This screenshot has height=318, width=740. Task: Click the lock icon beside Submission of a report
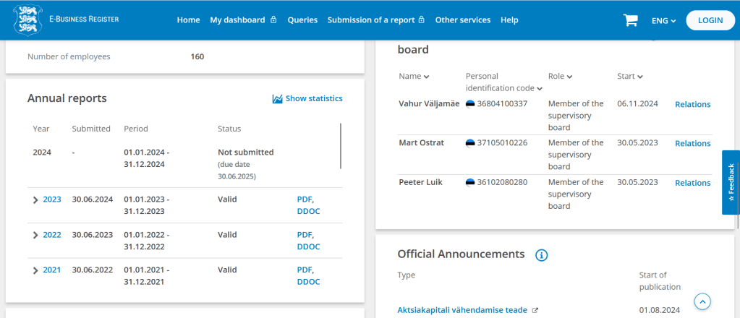pyautogui.click(x=421, y=20)
